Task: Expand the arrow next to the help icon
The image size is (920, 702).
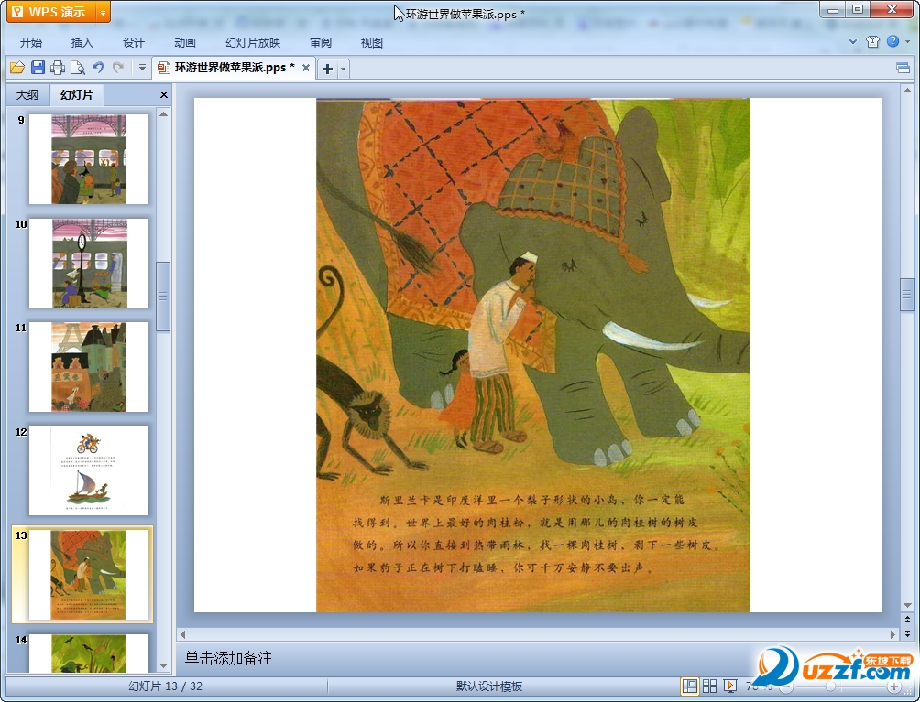Action: coord(907,41)
